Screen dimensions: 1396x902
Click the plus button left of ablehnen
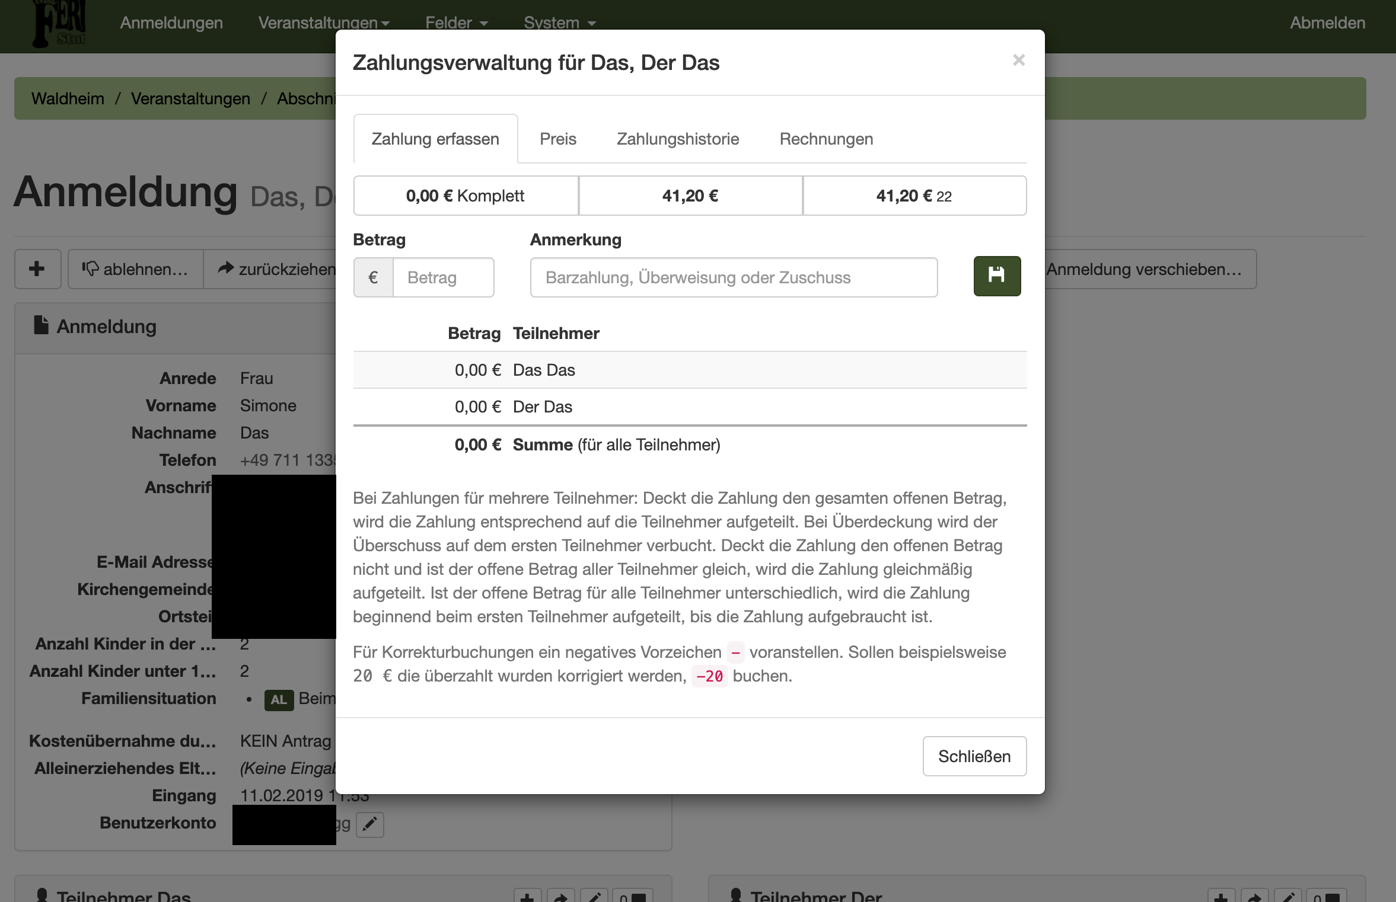click(37, 269)
